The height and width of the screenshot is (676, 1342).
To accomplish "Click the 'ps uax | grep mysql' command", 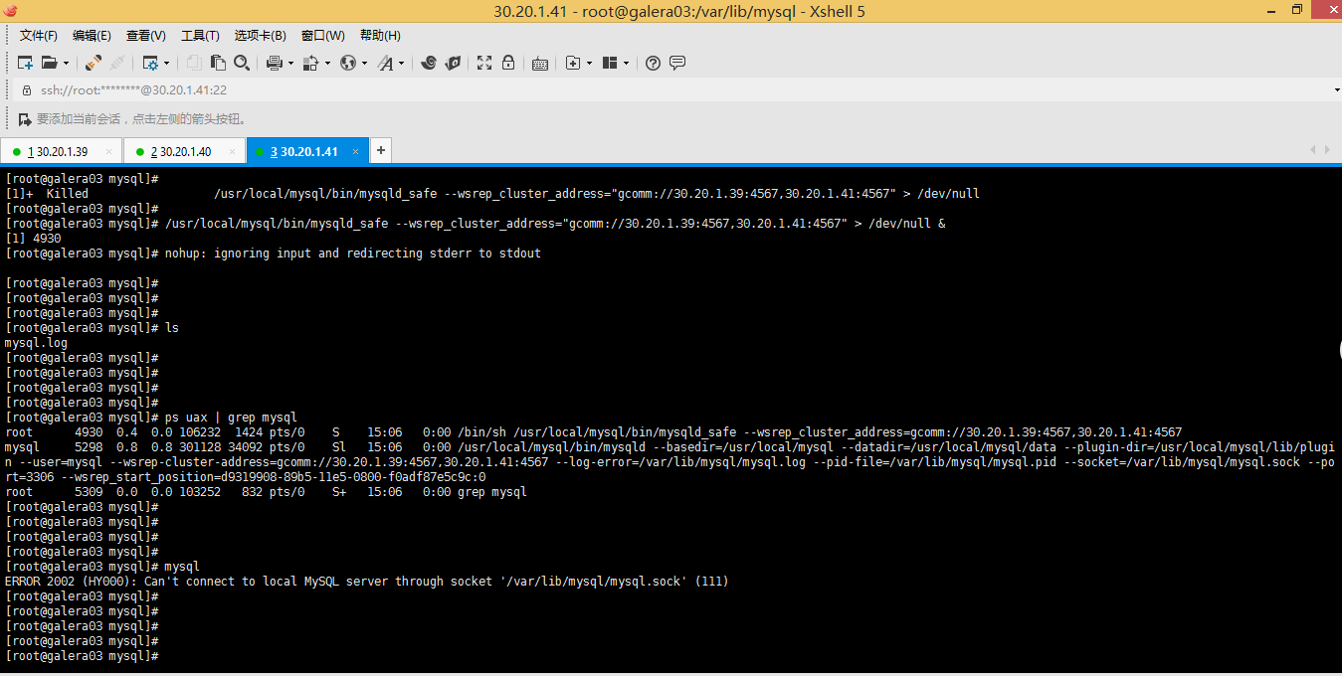I will [x=231, y=418].
